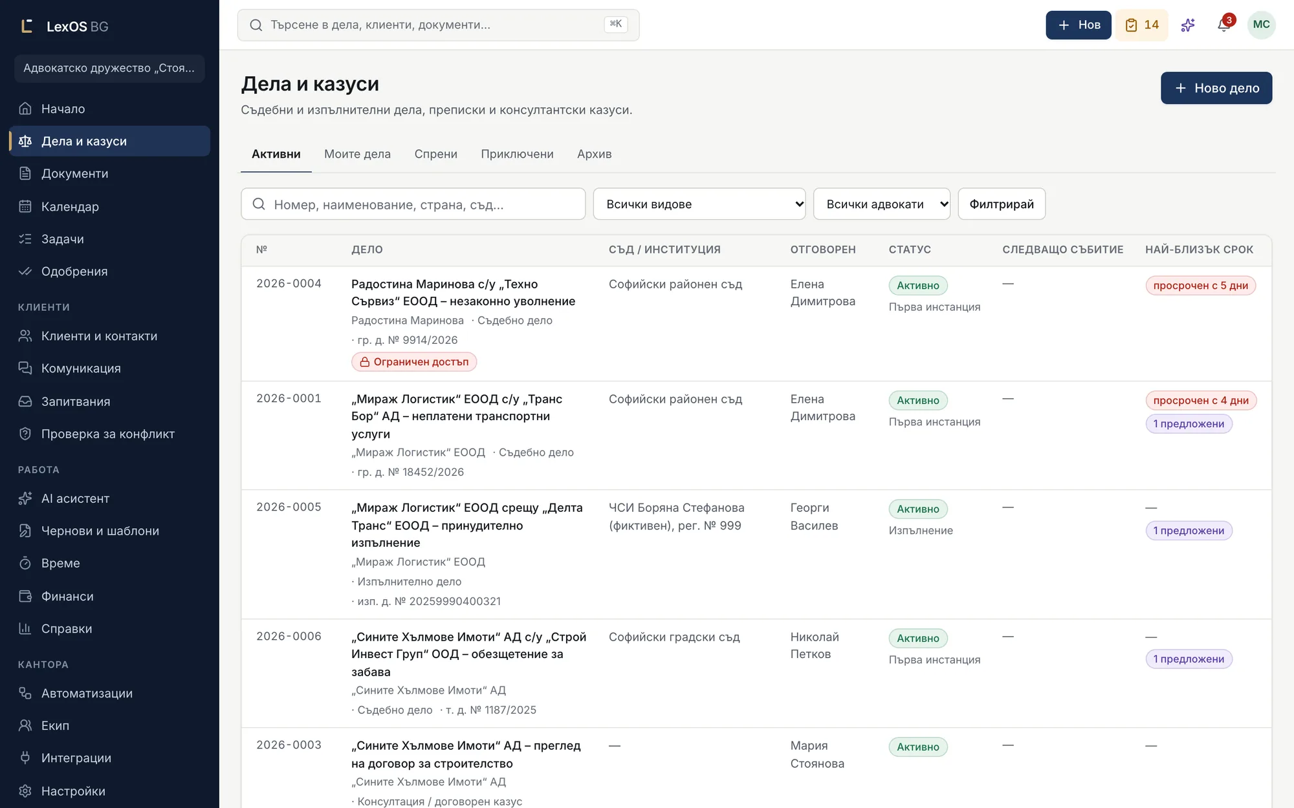1294x808 pixels.
Task: Go to Проверка за конфликт shield icon
Action: click(x=25, y=434)
